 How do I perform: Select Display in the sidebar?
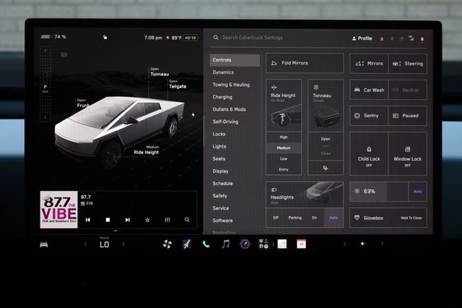[220, 171]
